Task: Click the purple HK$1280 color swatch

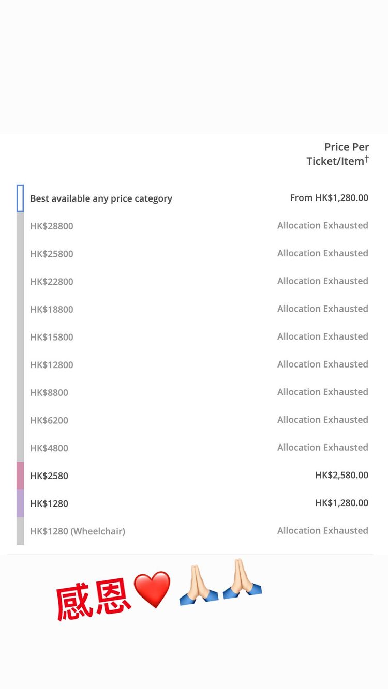Action: [x=20, y=503]
